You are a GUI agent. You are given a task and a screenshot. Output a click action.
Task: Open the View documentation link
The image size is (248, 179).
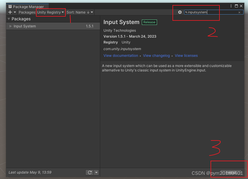(121, 56)
